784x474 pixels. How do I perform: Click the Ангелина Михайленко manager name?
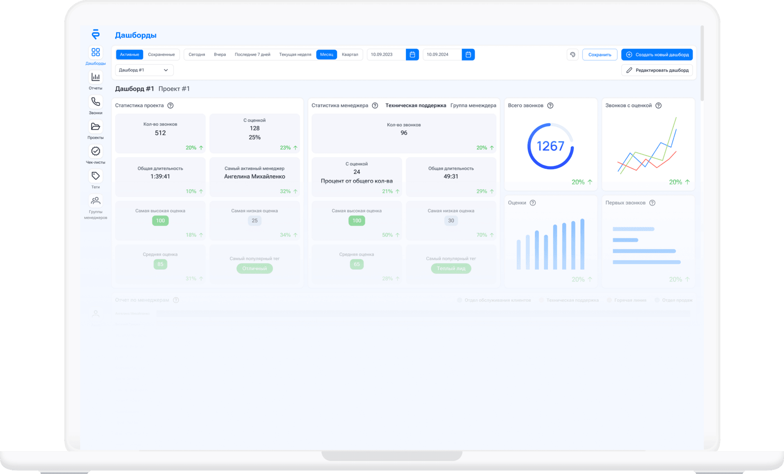click(x=254, y=177)
